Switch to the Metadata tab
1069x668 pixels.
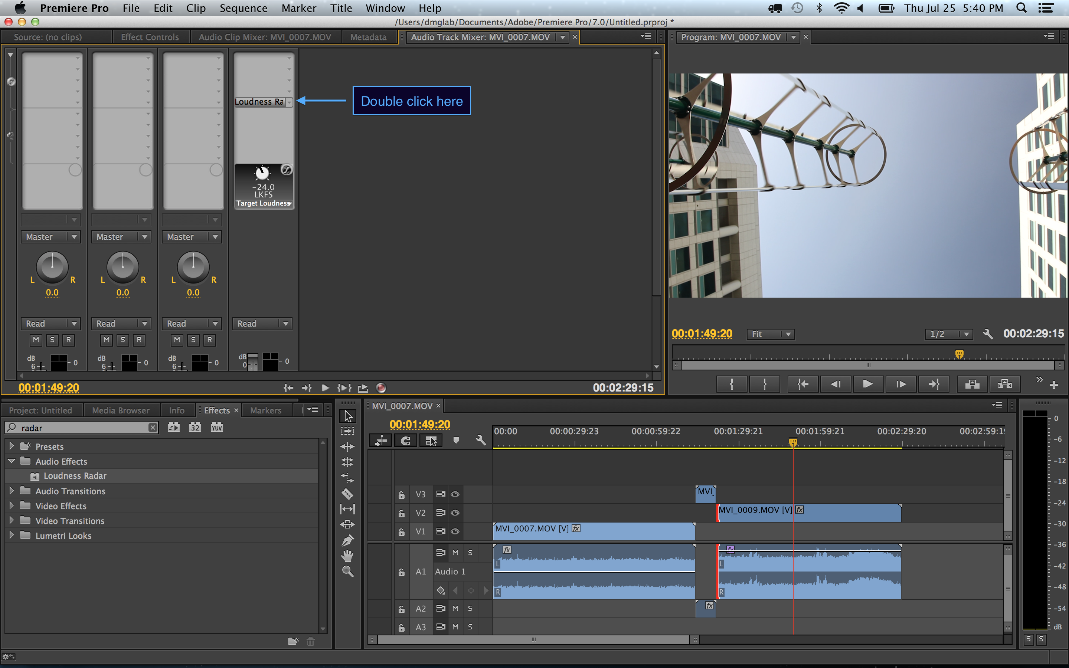[369, 37]
